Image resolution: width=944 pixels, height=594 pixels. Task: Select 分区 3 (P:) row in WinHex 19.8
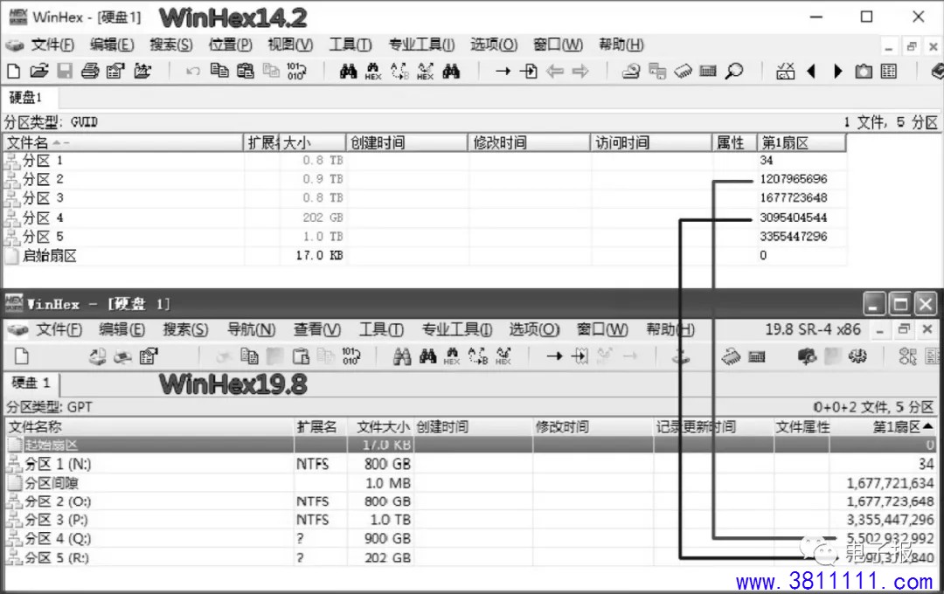[471, 520]
